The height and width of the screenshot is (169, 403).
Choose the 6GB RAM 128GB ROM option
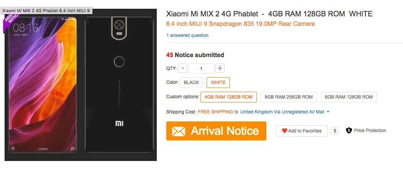[x=349, y=97]
